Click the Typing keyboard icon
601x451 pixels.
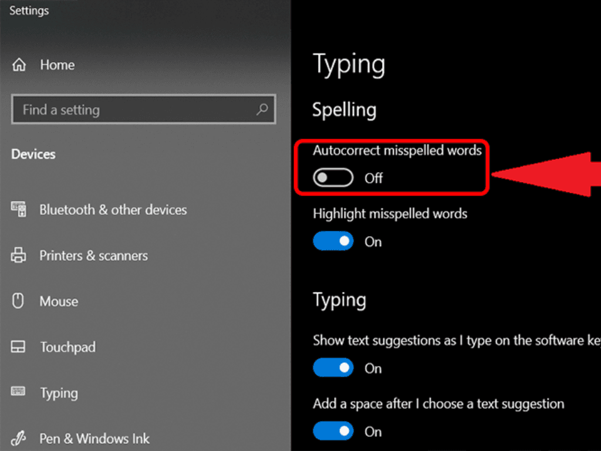tap(19, 392)
